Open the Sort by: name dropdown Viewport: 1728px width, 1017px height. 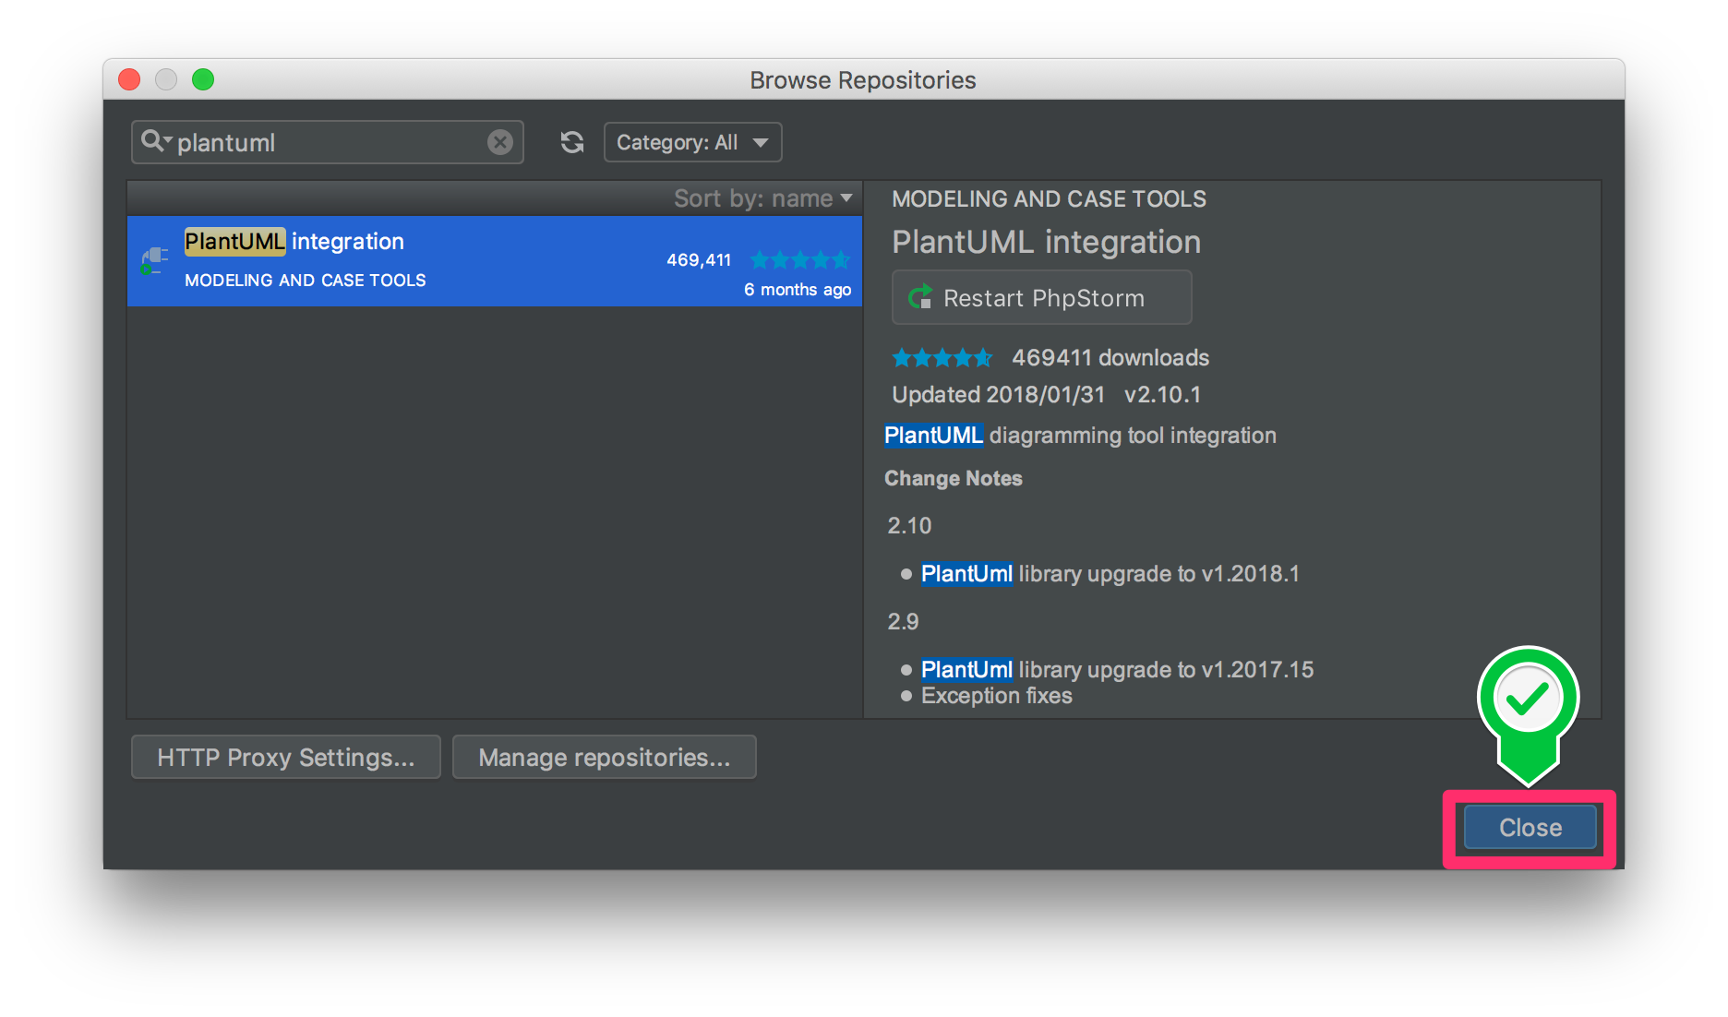(762, 198)
